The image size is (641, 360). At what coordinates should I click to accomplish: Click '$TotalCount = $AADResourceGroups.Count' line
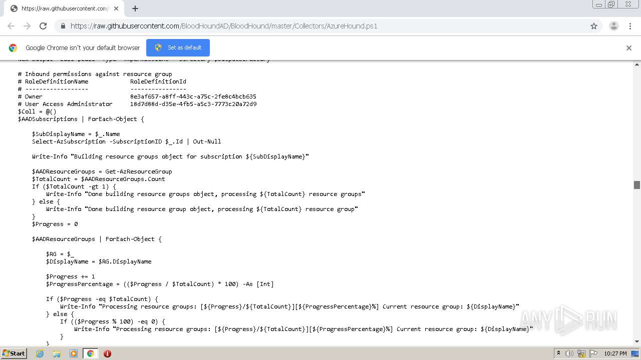coord(99,179)
